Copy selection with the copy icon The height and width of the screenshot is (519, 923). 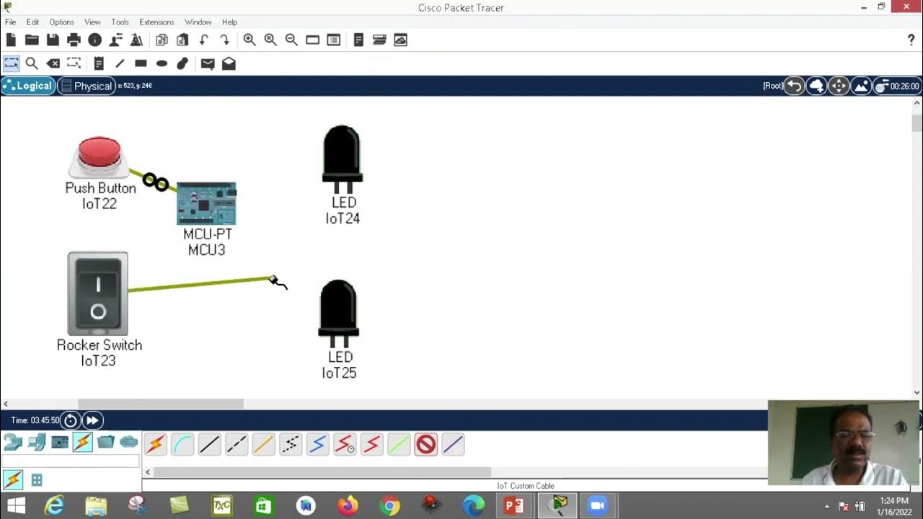pyautogui.click(x=162, y=40)
